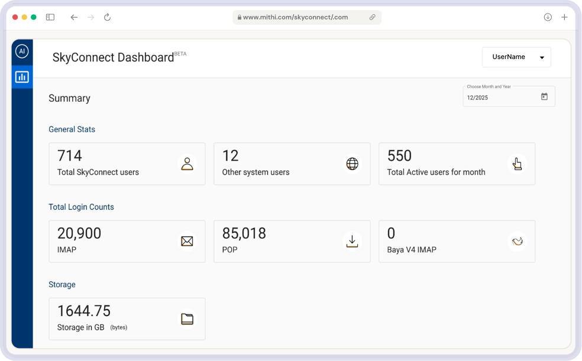The height and width of the screenshot is (361, 582).
Task: Click the Storage in GB label
Action: coord(80,327)
